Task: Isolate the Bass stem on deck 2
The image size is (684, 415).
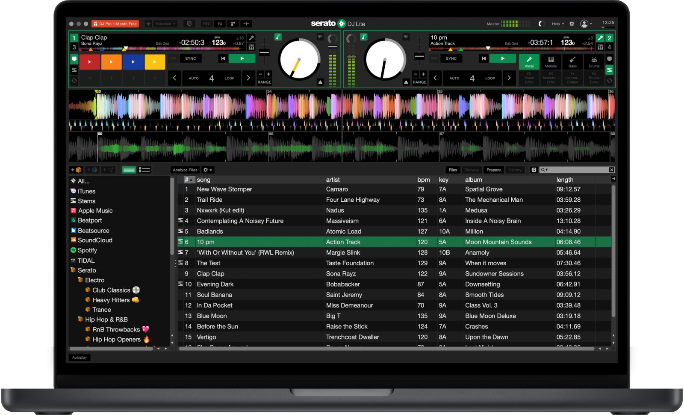Action: pyautogui.click(x=572, y=62)
